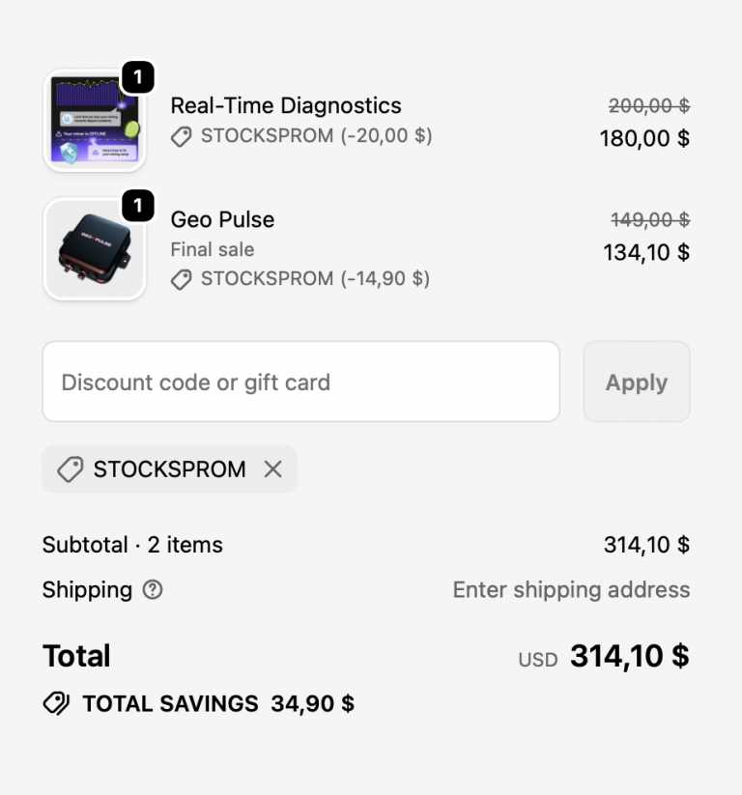Click the discount code input field

(x=300, y=382)
